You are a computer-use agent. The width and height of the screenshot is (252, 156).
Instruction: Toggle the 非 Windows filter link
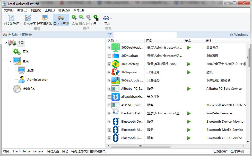[x=239, y=35]
